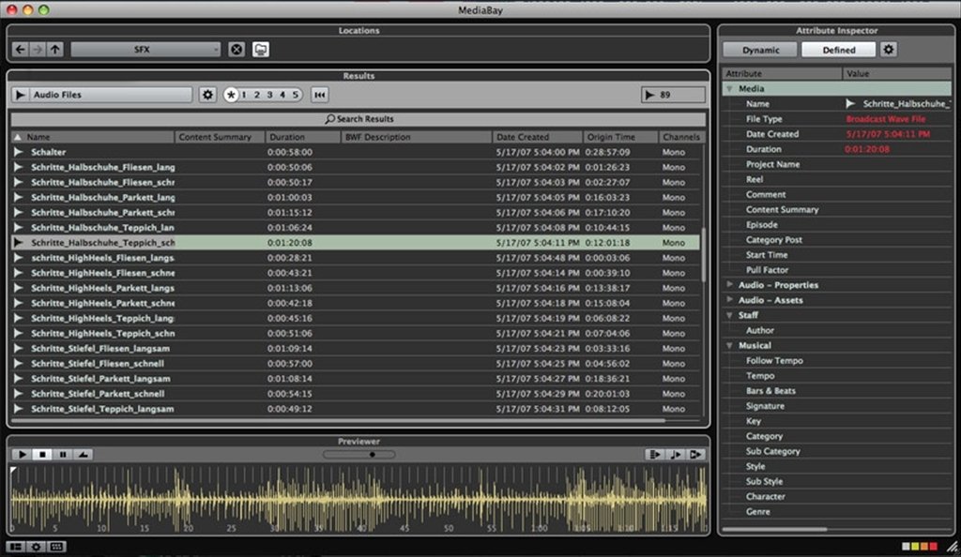This screenshot has width=961, height=557.
Task: Toggle auto play new results selection
Action: click(654, 454)
